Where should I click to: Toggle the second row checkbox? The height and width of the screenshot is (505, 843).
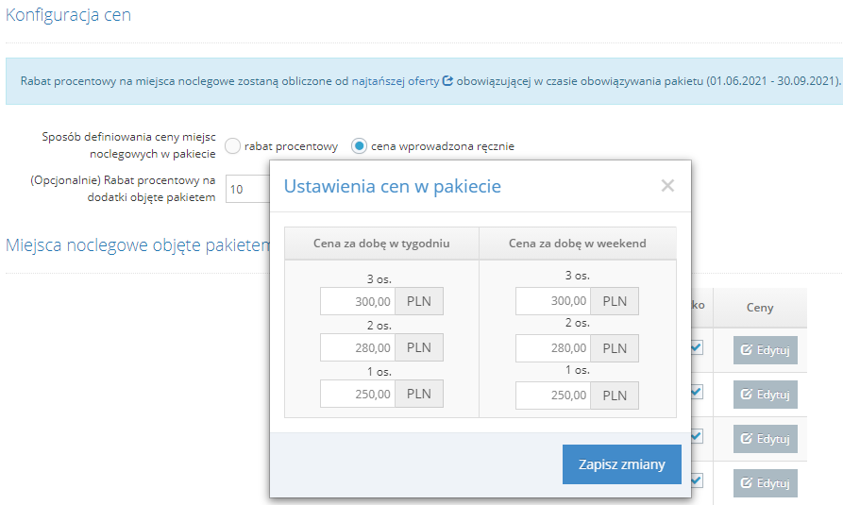(697, 392)
